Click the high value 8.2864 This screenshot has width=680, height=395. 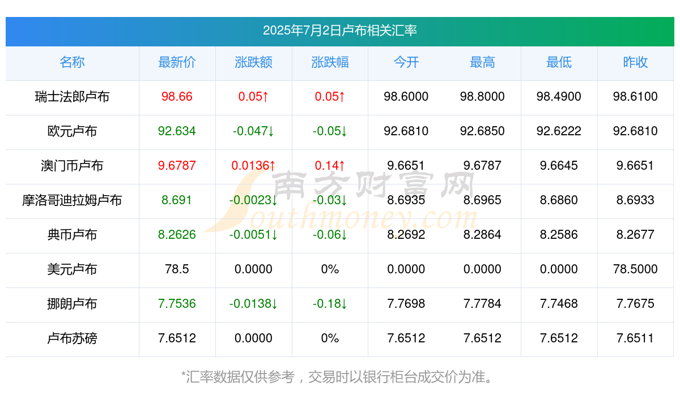[x=482, y=235]
